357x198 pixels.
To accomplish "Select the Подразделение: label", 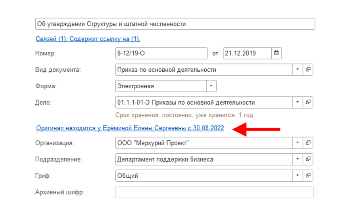I will [59, 160].
